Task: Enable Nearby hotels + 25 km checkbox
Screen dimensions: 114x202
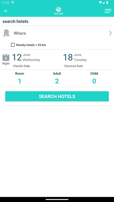Action: 13,45
